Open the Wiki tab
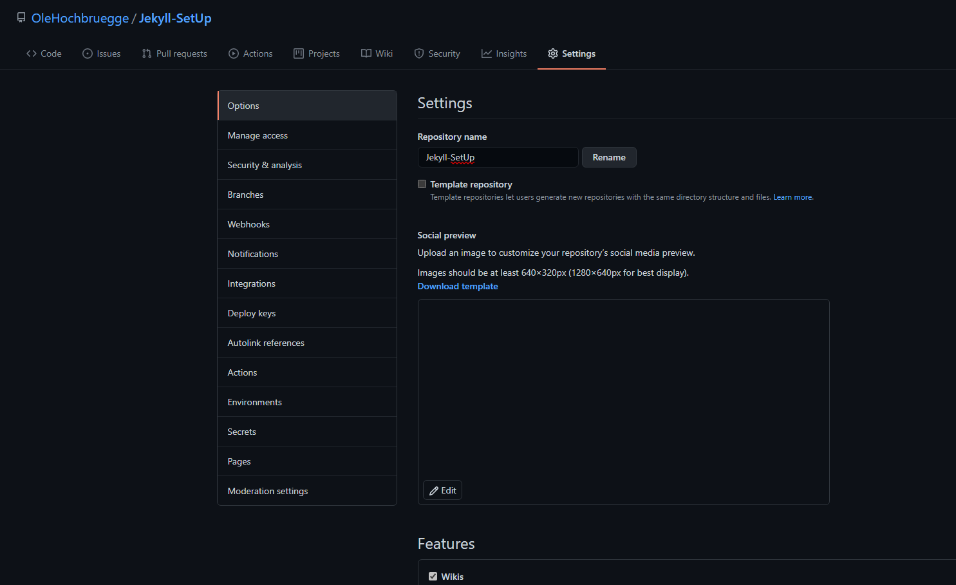This screenshot has height=585, width=956. coord(377,53)
